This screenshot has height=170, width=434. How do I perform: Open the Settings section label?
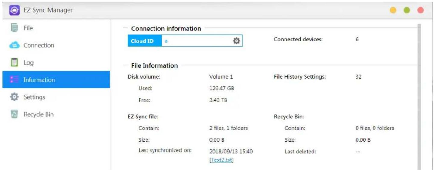pyautogui.click(x=34, y=97)
